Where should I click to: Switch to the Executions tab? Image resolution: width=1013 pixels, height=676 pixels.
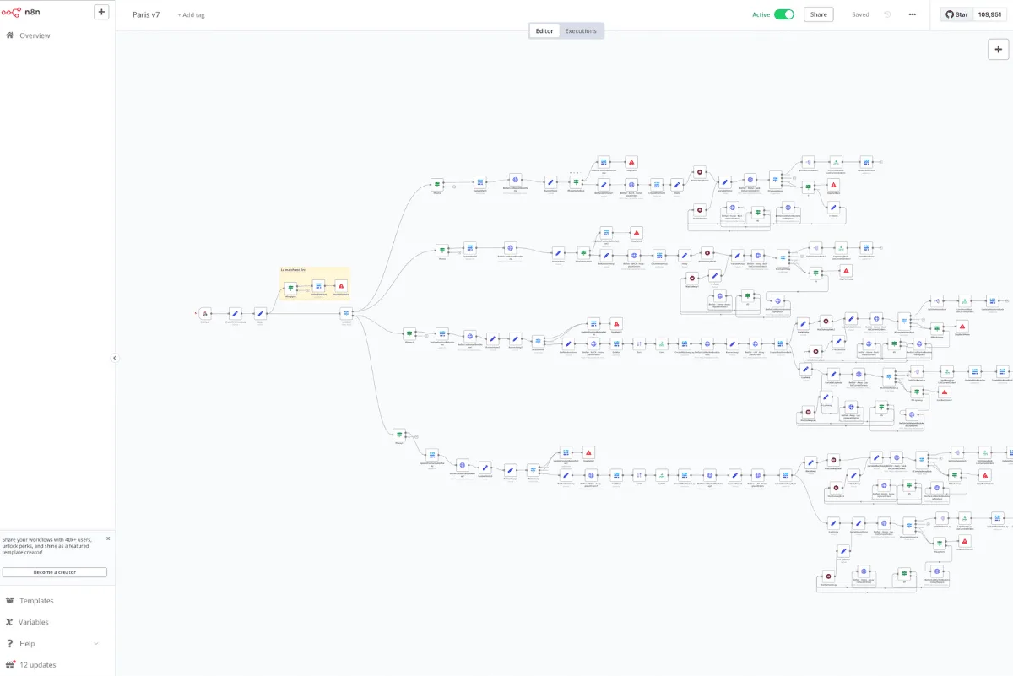click(x=581, y=31)
